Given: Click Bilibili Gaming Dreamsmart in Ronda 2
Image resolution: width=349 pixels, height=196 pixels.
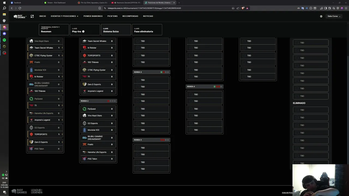Looking at the screenshot, I should pyautogui.click(x=98, y=138).
